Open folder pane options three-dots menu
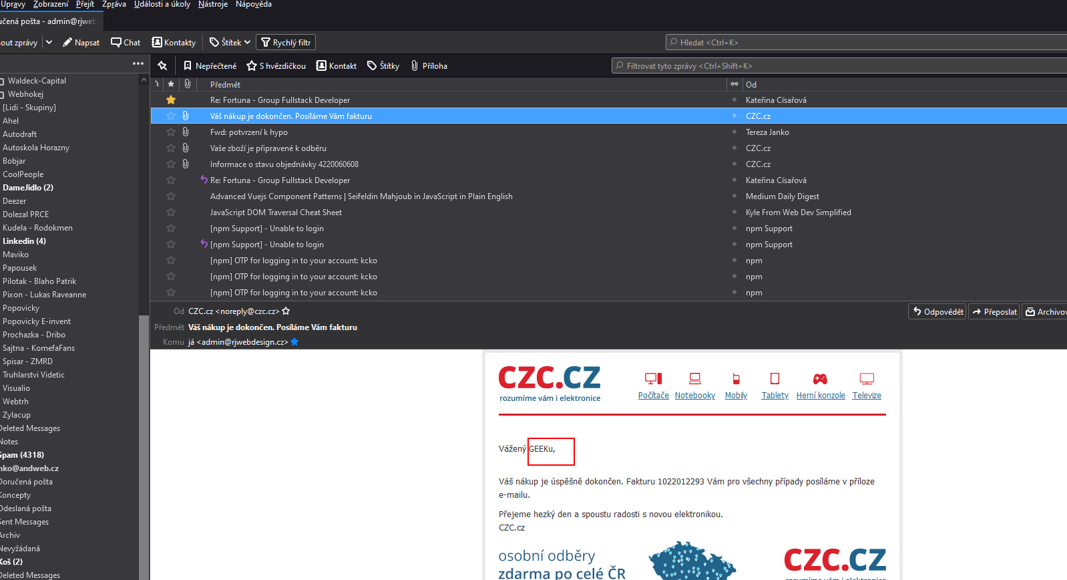Image resolution: width=1067 pixels, height=580 pixels. 138,63
